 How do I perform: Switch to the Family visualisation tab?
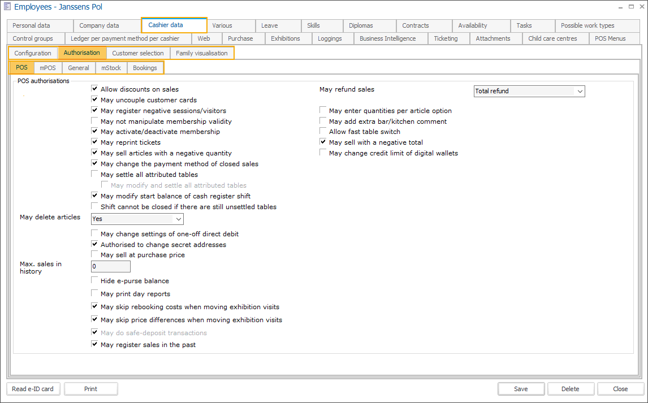point(202,53)
